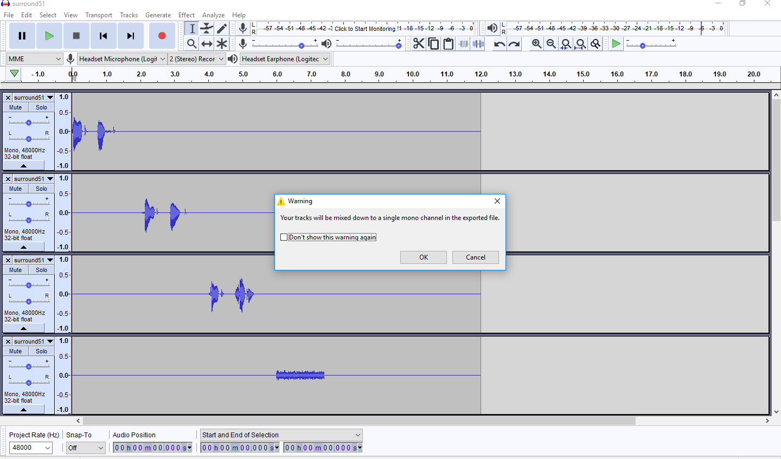
Task: Cancel the mono mixdown warning
Action: click(476, 257)
